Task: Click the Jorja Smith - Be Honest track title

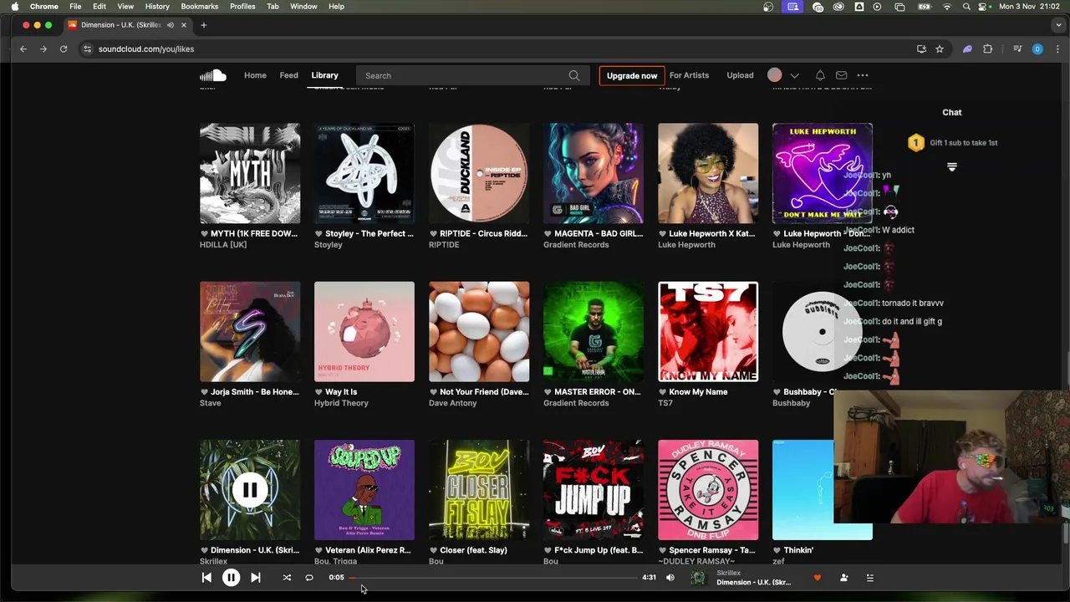Action: tap(255, 392)
